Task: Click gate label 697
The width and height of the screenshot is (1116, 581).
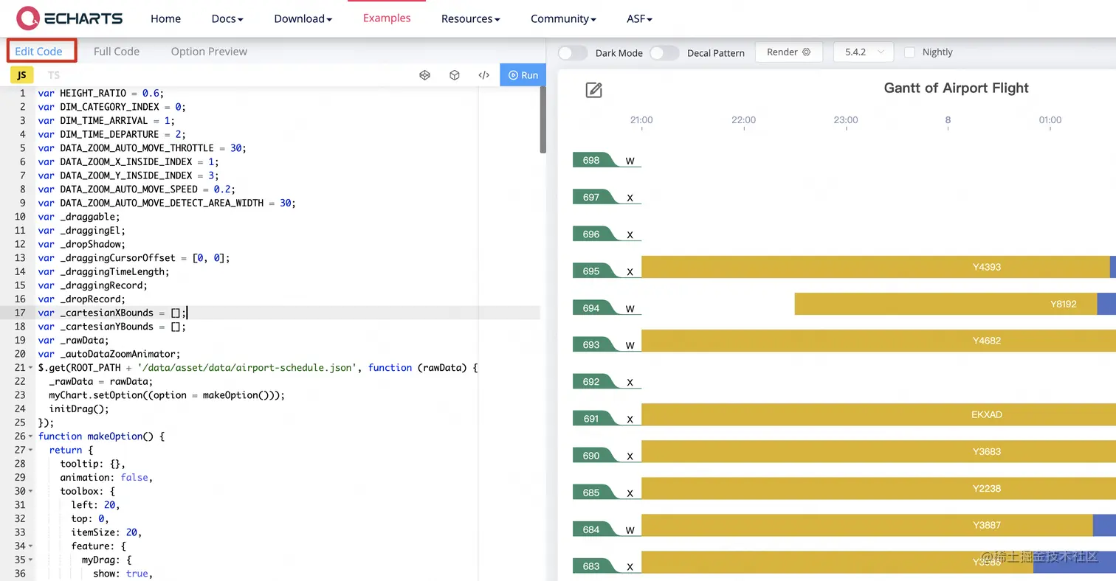Action: (x=591, y=197)
